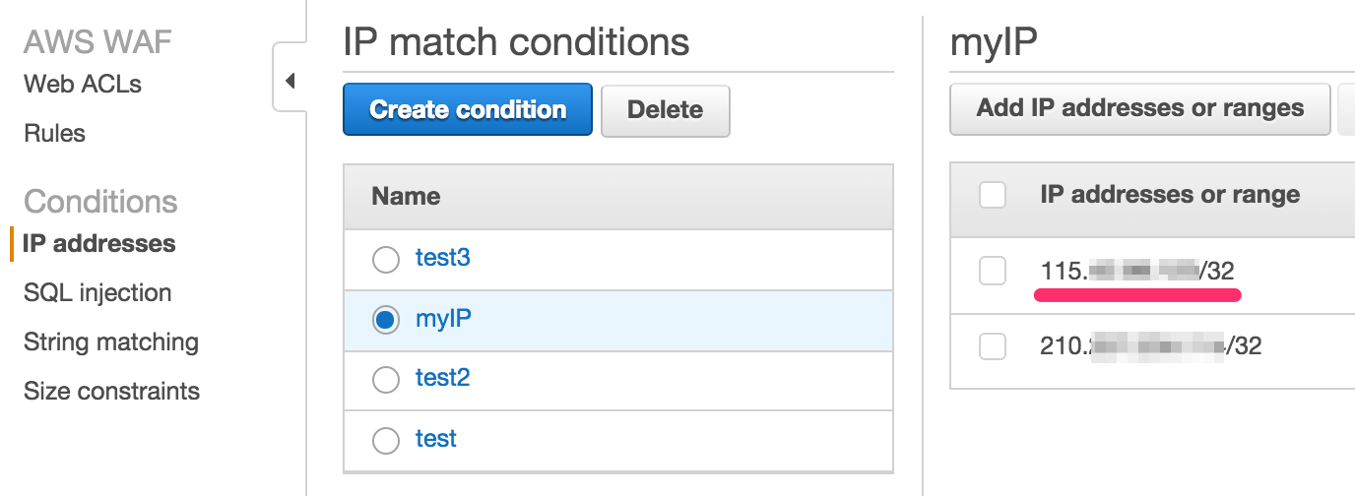This screenshot has height=496, width=1355.
Task: Open Size constraints conditions
Action: [111, 392]
